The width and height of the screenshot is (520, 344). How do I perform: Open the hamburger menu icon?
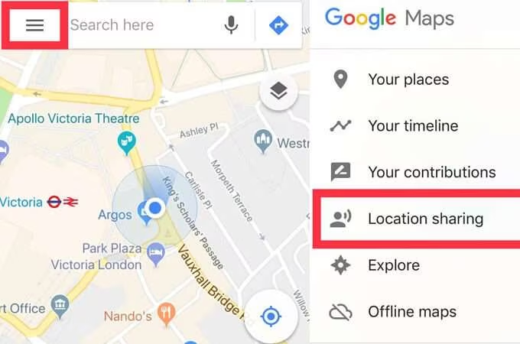[x=35, y=25]
